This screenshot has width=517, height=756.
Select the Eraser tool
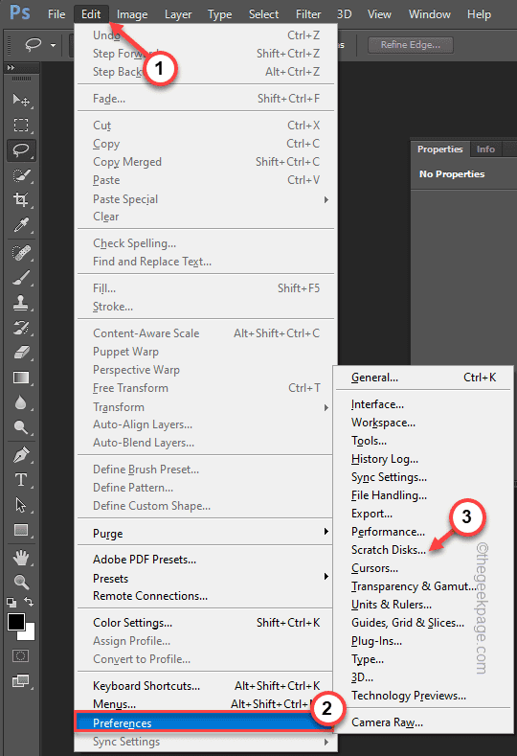click(21, 353)
